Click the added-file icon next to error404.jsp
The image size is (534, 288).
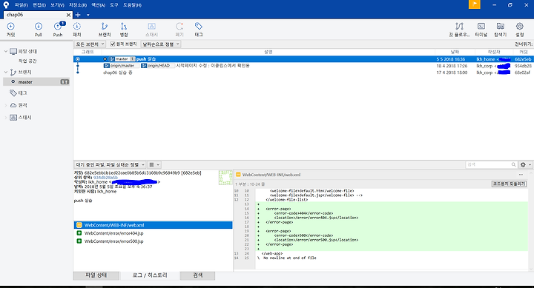(79, 233)
